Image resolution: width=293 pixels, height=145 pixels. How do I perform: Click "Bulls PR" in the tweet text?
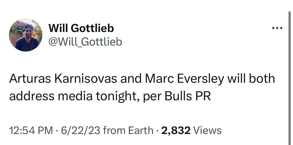(188, 96)
